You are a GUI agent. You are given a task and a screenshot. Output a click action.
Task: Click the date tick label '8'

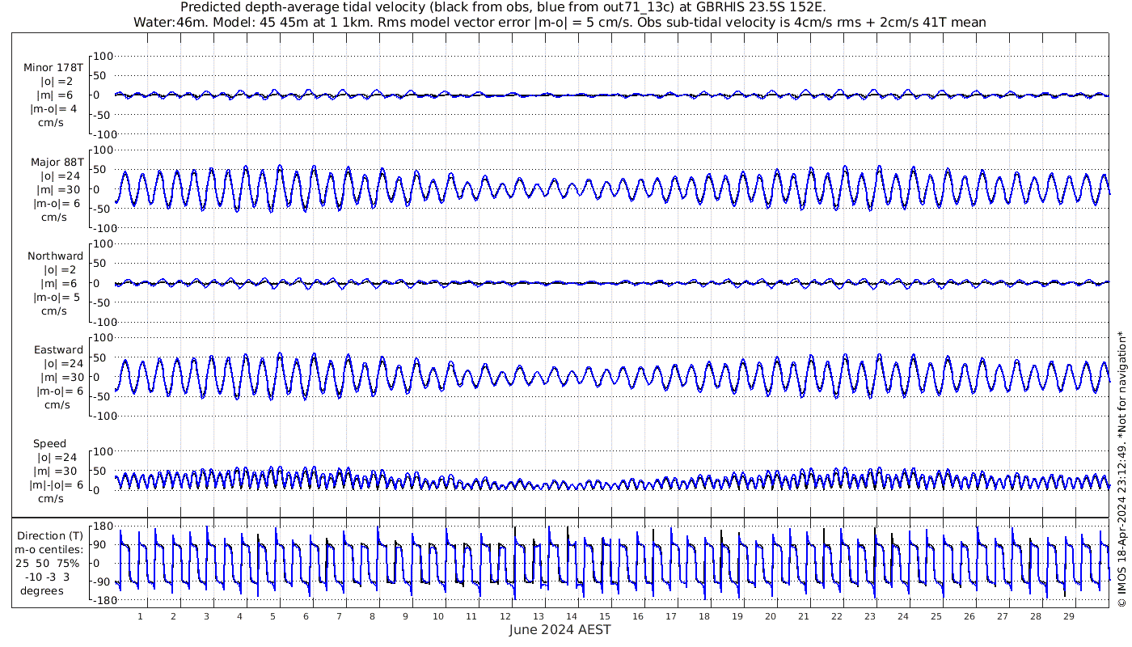(x=372, y=616)
